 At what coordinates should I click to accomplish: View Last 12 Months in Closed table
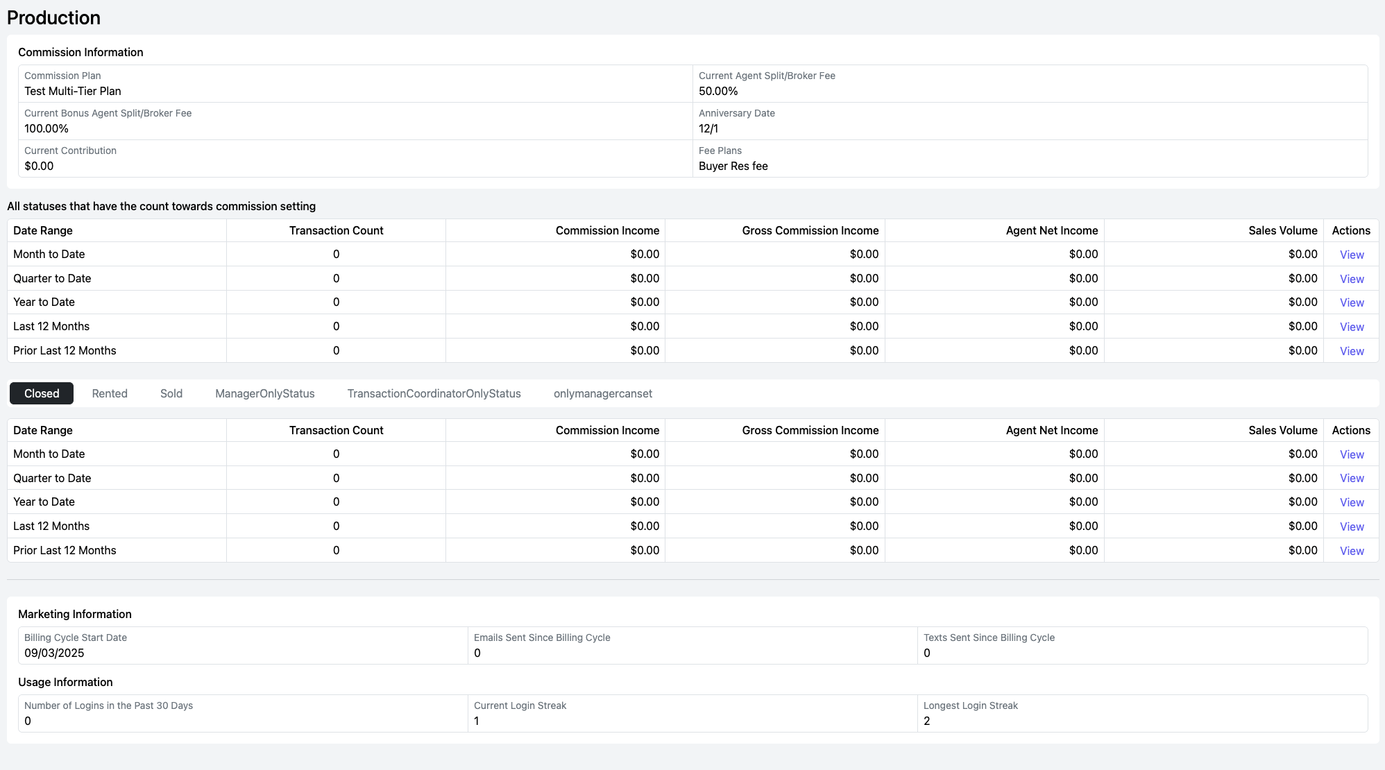coord(1351,527)
